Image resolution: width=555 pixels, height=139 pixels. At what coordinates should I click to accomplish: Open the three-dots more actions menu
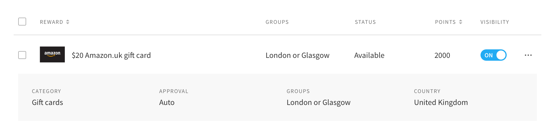528,55
